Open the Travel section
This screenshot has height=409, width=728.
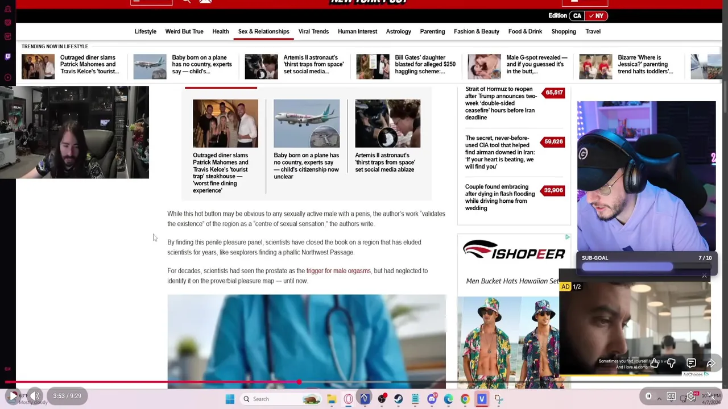pos(593,31)
